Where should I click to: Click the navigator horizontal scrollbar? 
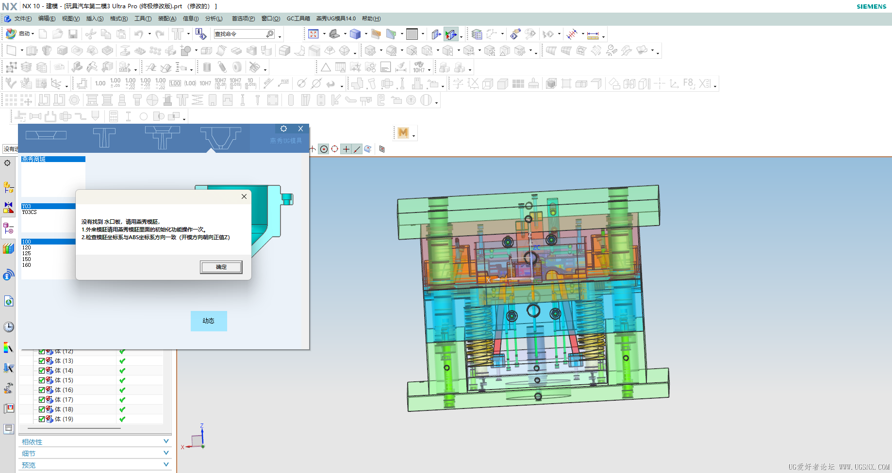coord(74,428)
